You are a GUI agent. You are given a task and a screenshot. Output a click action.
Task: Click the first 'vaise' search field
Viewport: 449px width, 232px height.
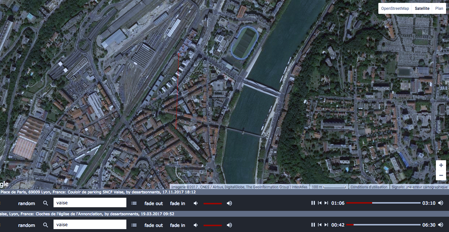coord(90,203)
